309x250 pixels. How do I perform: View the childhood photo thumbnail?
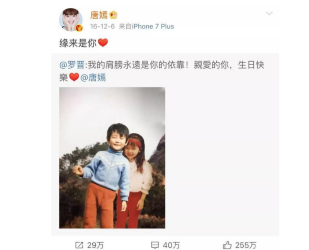[112, 158]
